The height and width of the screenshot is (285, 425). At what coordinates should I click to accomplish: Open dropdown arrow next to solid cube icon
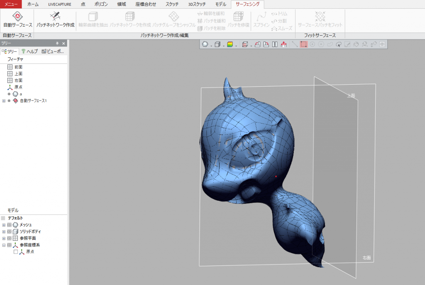[224, 46]
